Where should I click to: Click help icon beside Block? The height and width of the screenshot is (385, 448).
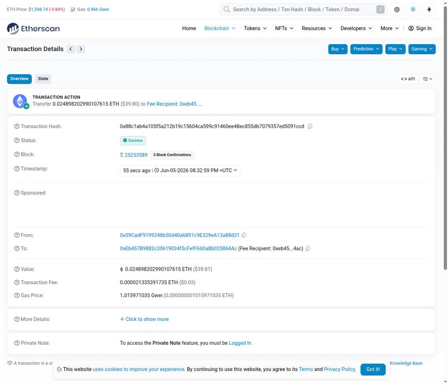coord(17,154)
